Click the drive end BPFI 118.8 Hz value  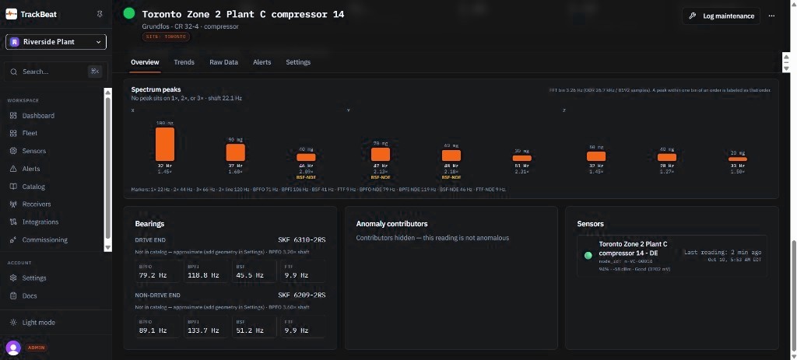point(203,275)
